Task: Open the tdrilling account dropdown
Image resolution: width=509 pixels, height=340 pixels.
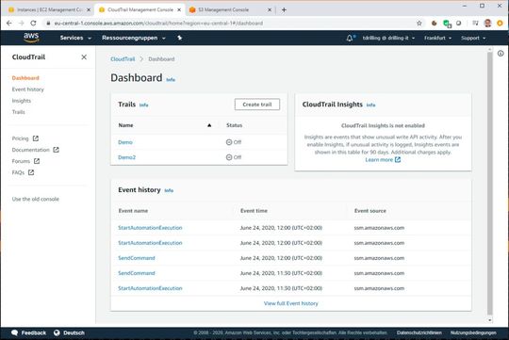Action: click(x=388, y=38)
